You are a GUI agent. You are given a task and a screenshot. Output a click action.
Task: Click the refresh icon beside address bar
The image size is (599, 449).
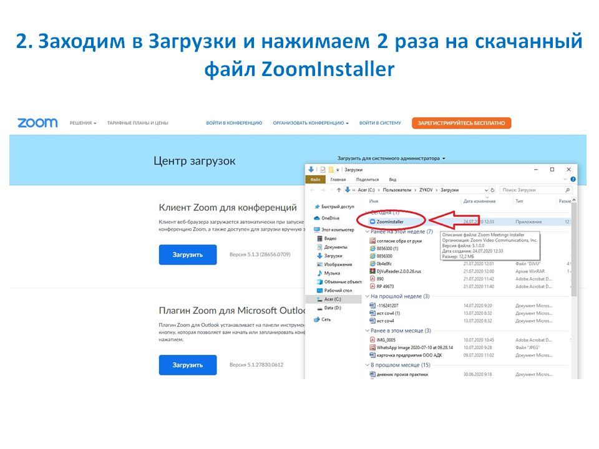(x=493, y=190)
